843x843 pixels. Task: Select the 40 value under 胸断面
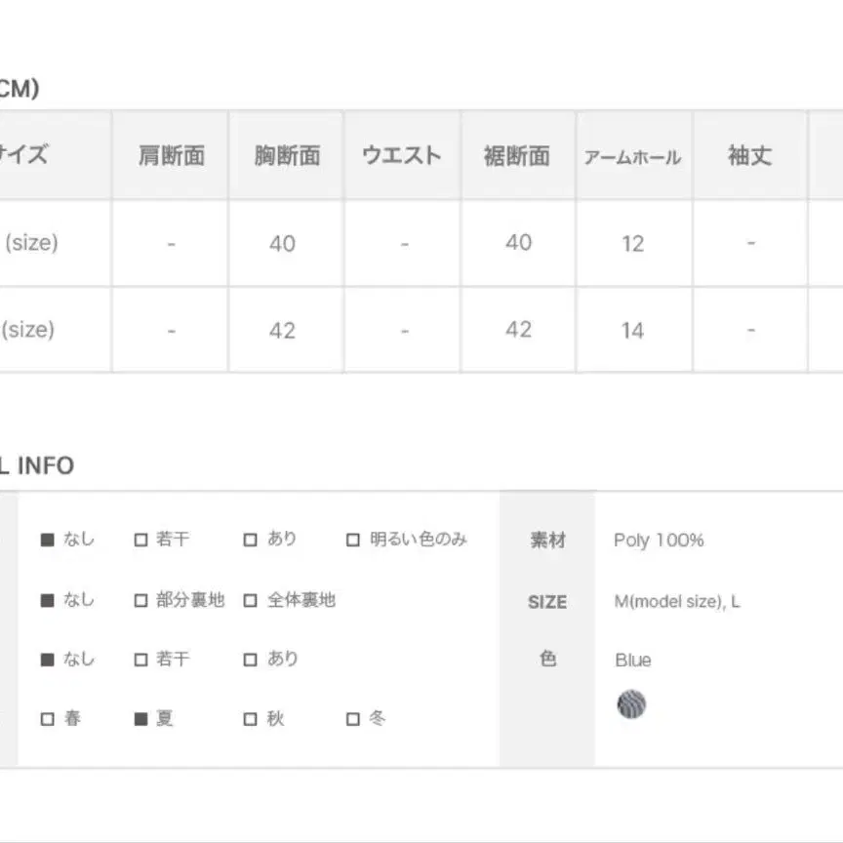tap(282, 244)
